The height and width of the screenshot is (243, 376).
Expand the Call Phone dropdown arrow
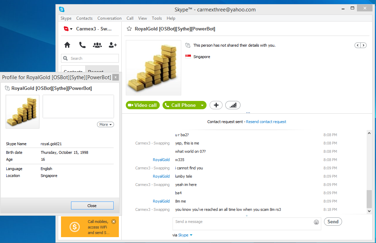pyautogui.click(x=202, y=105)
